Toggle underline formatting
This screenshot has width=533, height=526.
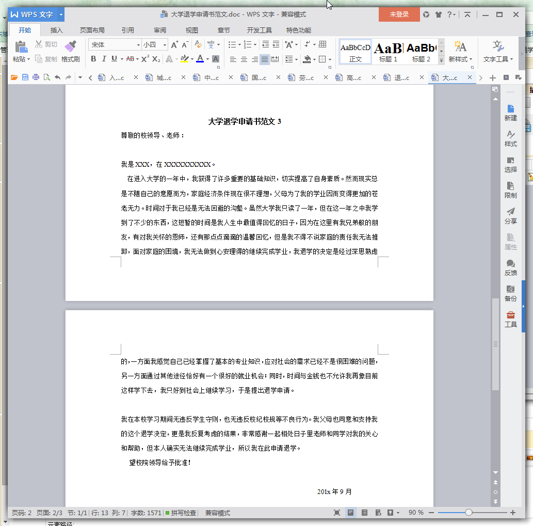point(114,59)
